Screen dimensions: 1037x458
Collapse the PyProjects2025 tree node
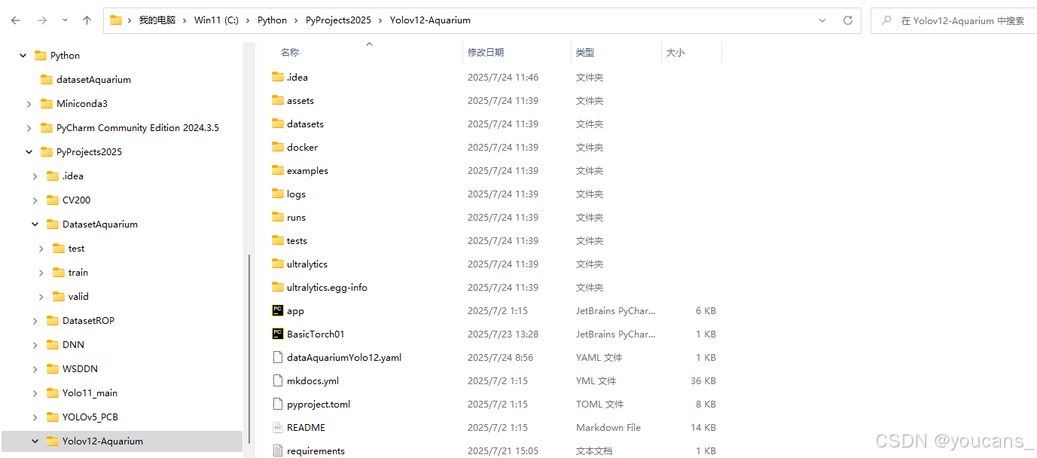(29, 152)
